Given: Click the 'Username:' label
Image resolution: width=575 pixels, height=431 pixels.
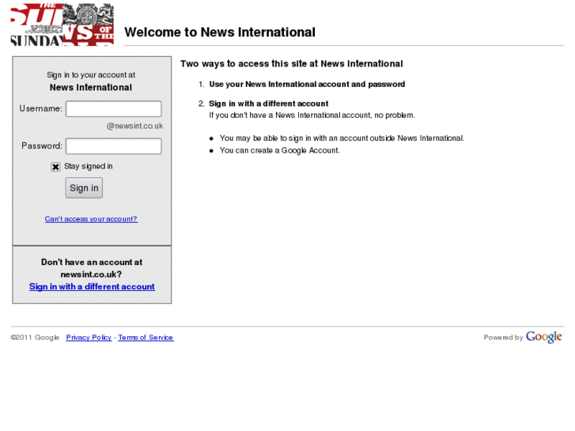Looking at the screenshot, I should 40,108.
